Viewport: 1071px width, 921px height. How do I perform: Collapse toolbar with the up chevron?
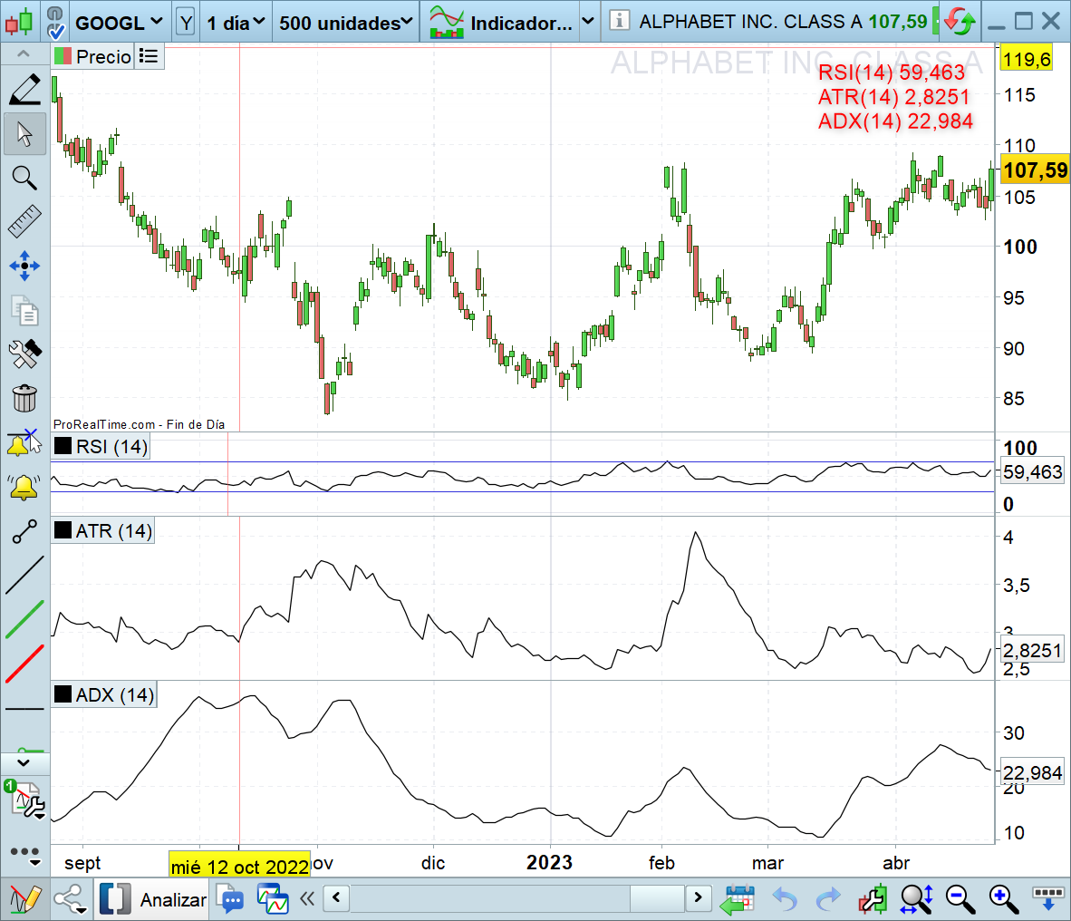point(24,53)
